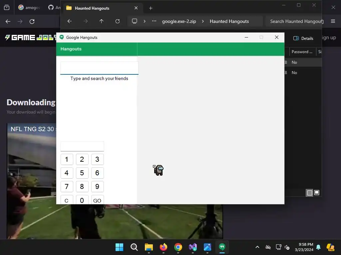Image resolution: width=341 pixels, height=255 pixels.
Task: Focus the Search Haunted Hangouts box
Action: coord(294,21)
